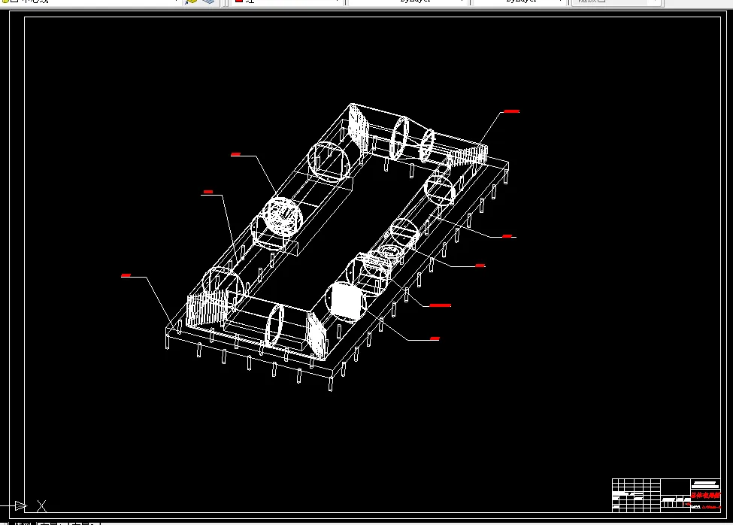Select the solid white square panel
This screenshot has height=525, width=733.
346,303
